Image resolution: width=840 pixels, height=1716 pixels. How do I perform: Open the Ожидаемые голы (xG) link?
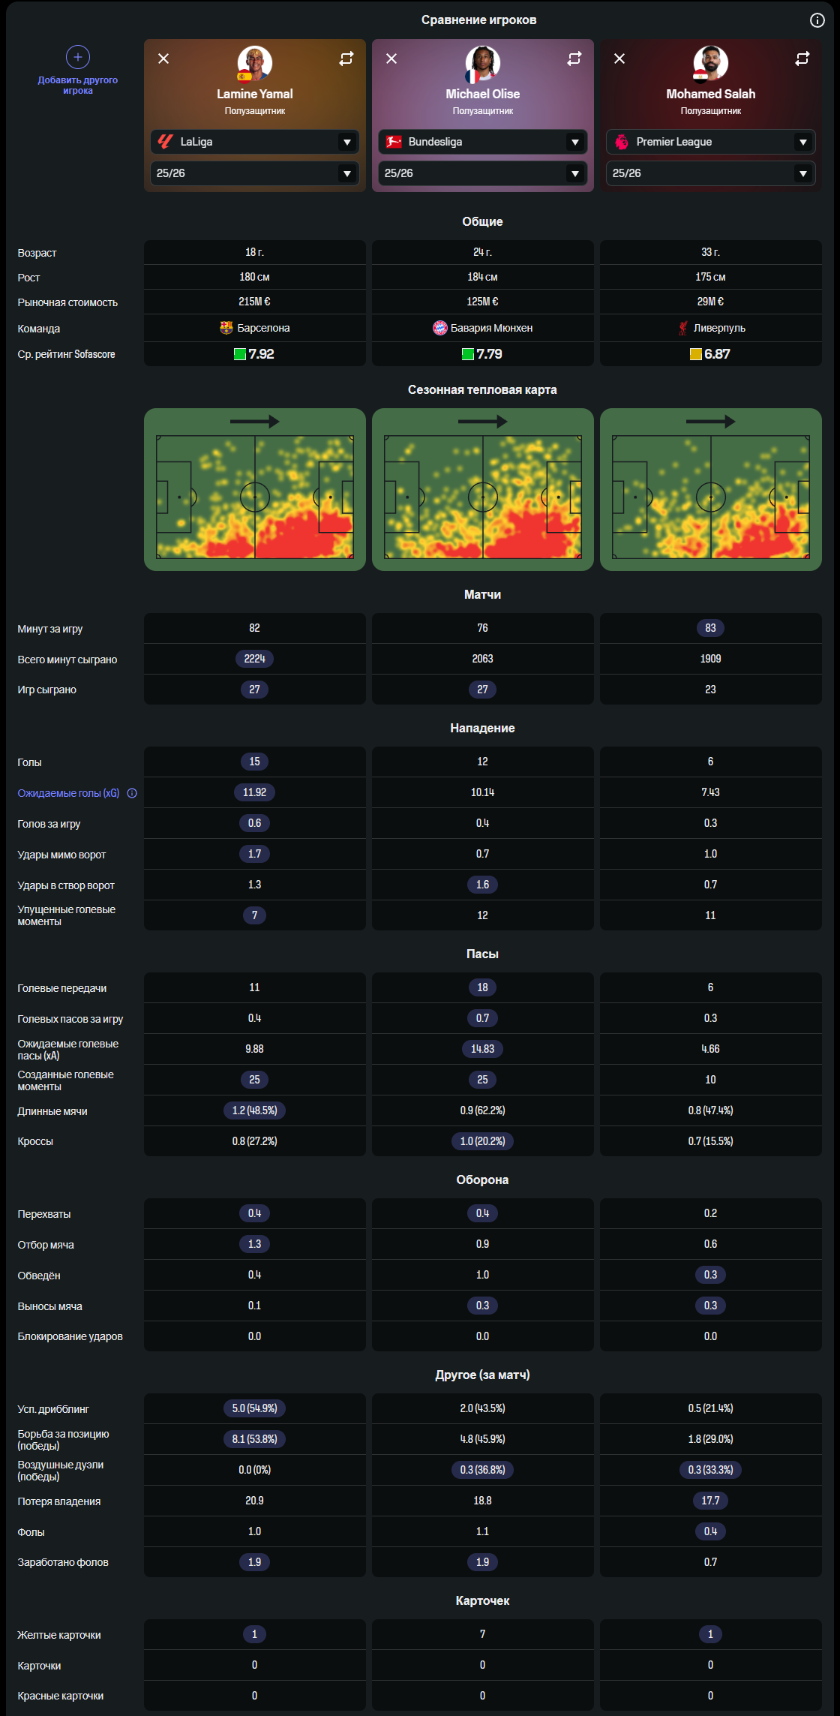point(68,793)
